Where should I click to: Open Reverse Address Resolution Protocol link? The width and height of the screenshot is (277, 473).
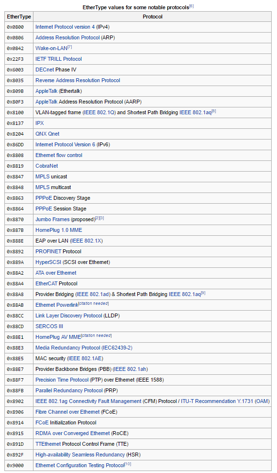[x=78, y=81]
